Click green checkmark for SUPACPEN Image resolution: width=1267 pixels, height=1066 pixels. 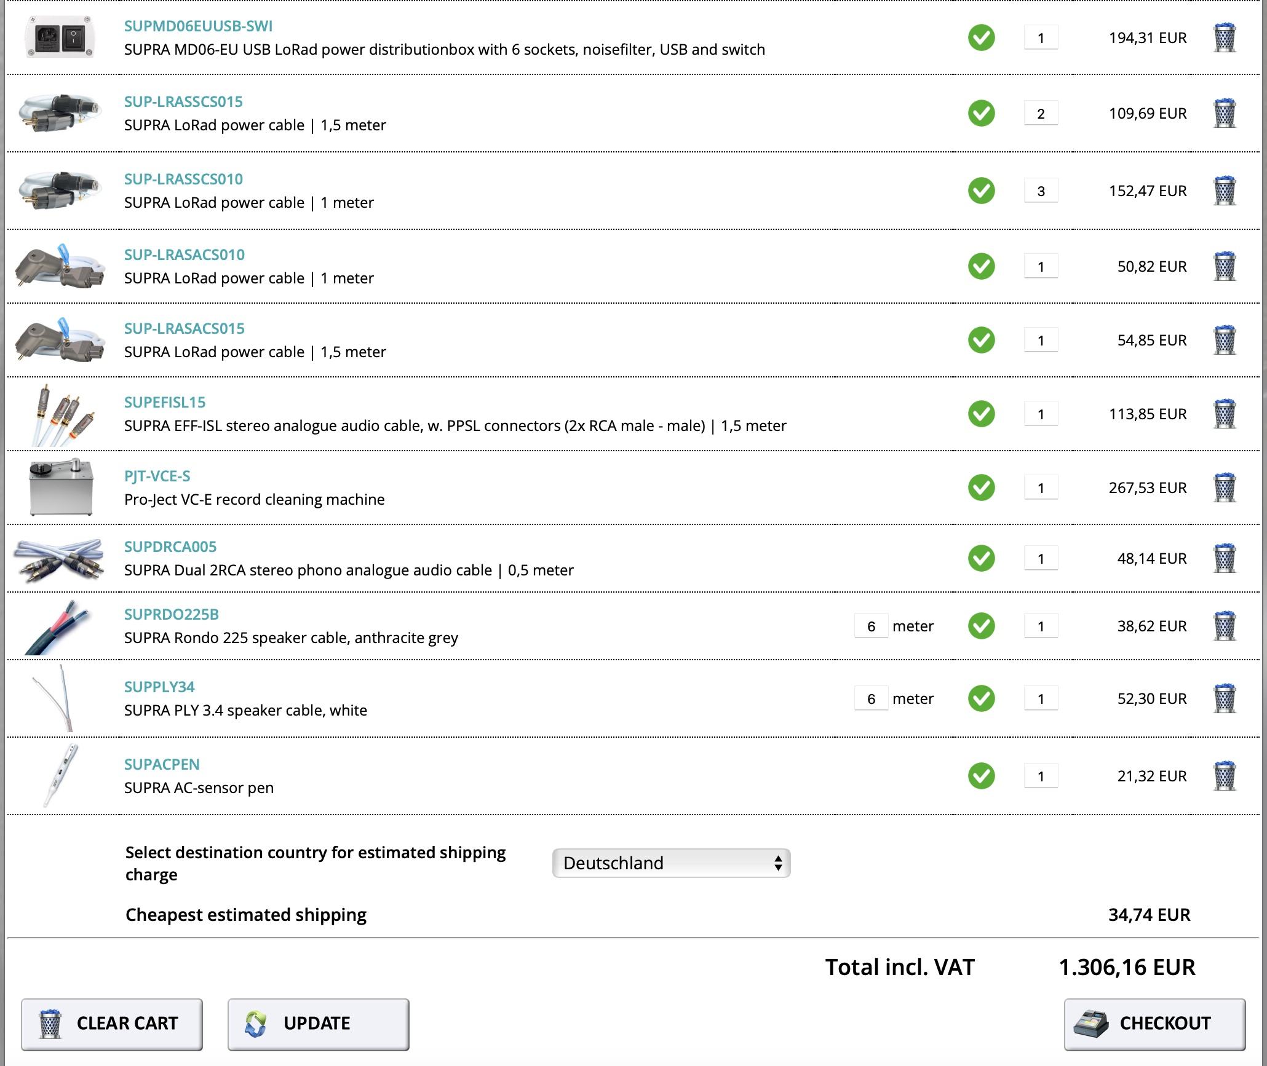point(982,776)
